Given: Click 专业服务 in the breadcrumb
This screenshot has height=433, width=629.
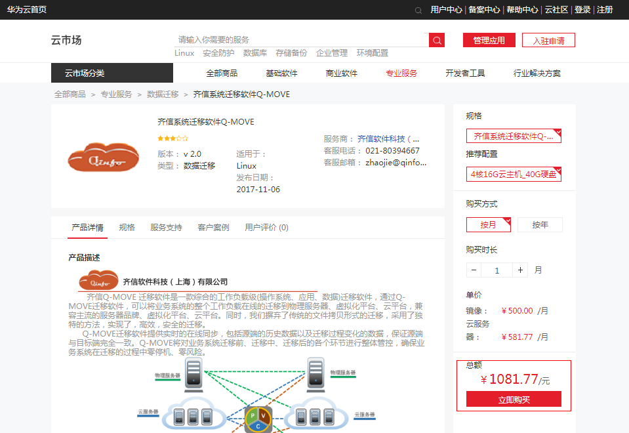Looking at the screenshot, I should pos(116,94).
